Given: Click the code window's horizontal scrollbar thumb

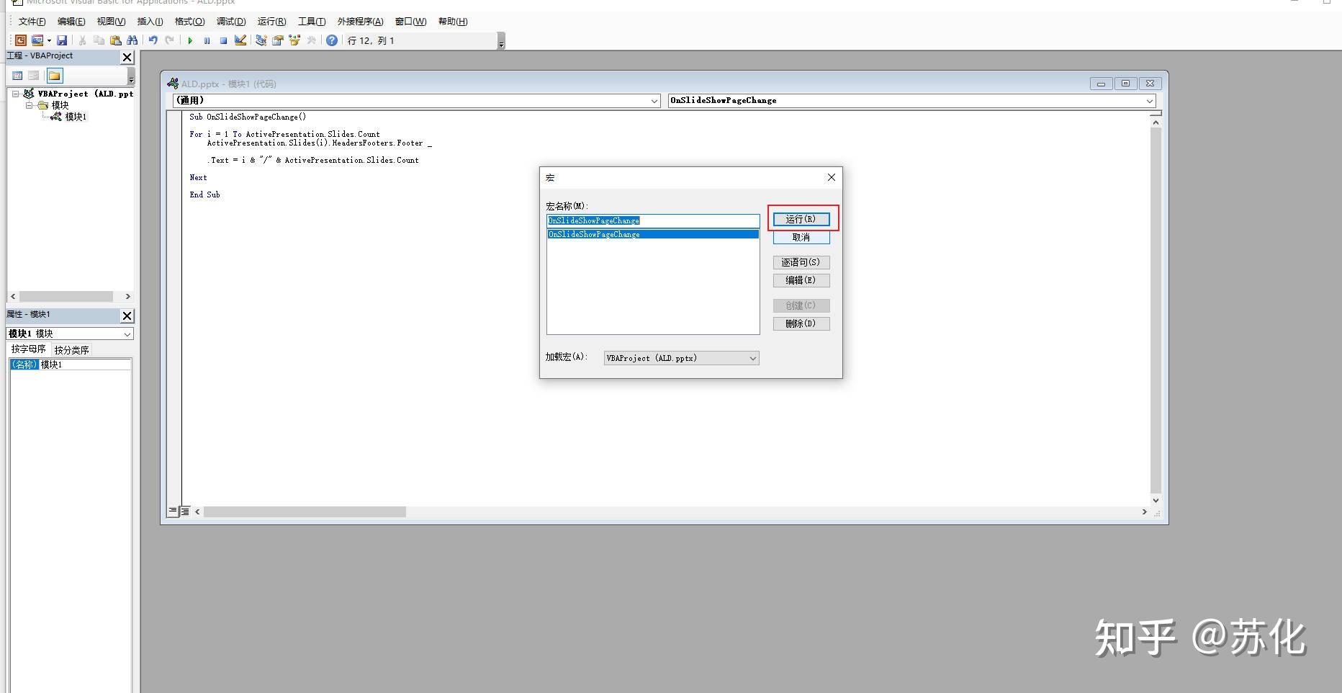Looking at the screenshot, I should 305,511.
